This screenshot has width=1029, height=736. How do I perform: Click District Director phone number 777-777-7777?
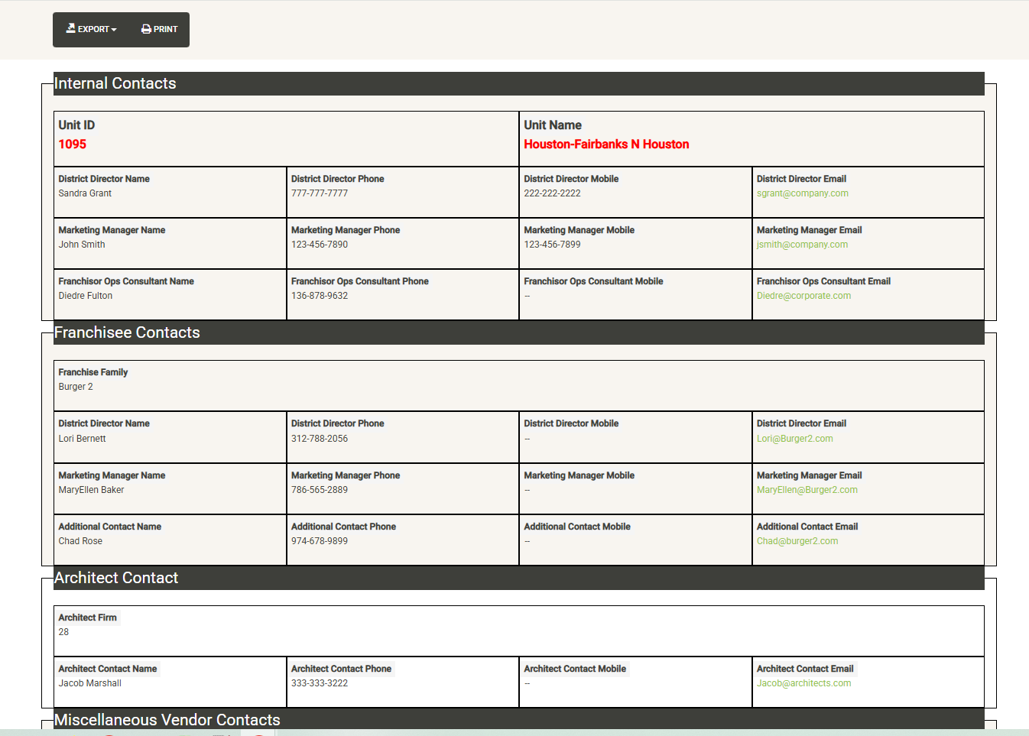click(x=320, y=193)
